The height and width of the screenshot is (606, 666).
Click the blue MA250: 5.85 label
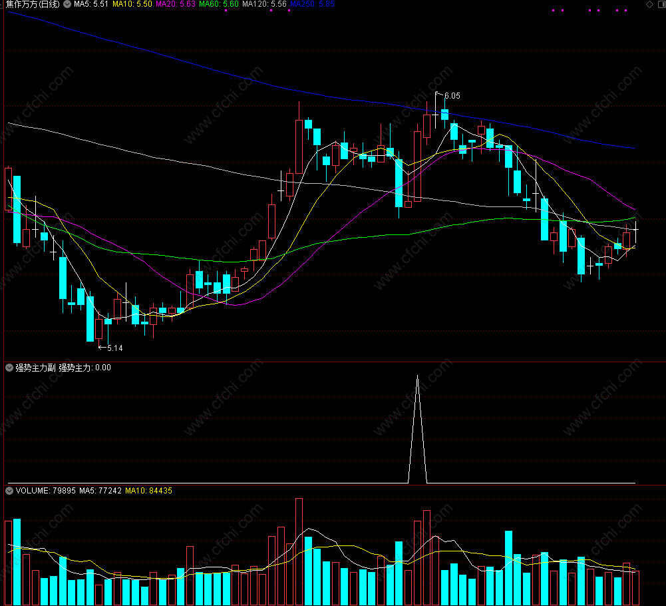tap(312, 4)
